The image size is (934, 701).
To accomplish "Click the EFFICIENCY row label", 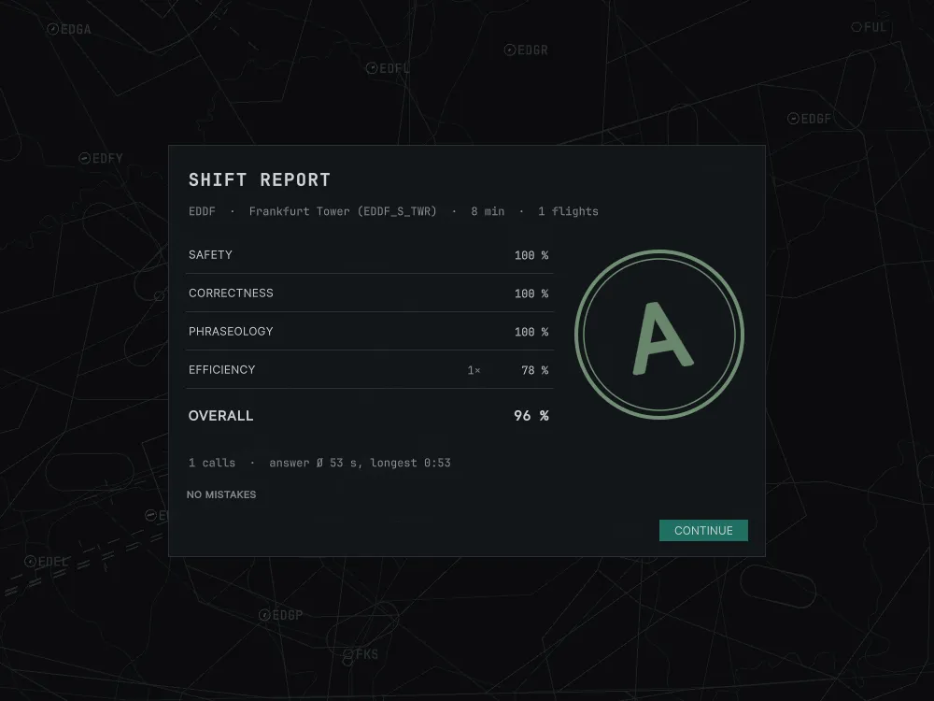I will [x=221, y=369].
